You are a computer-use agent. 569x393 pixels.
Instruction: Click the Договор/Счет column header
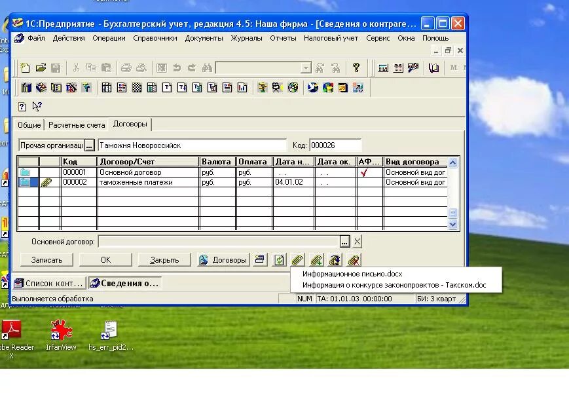148,162
